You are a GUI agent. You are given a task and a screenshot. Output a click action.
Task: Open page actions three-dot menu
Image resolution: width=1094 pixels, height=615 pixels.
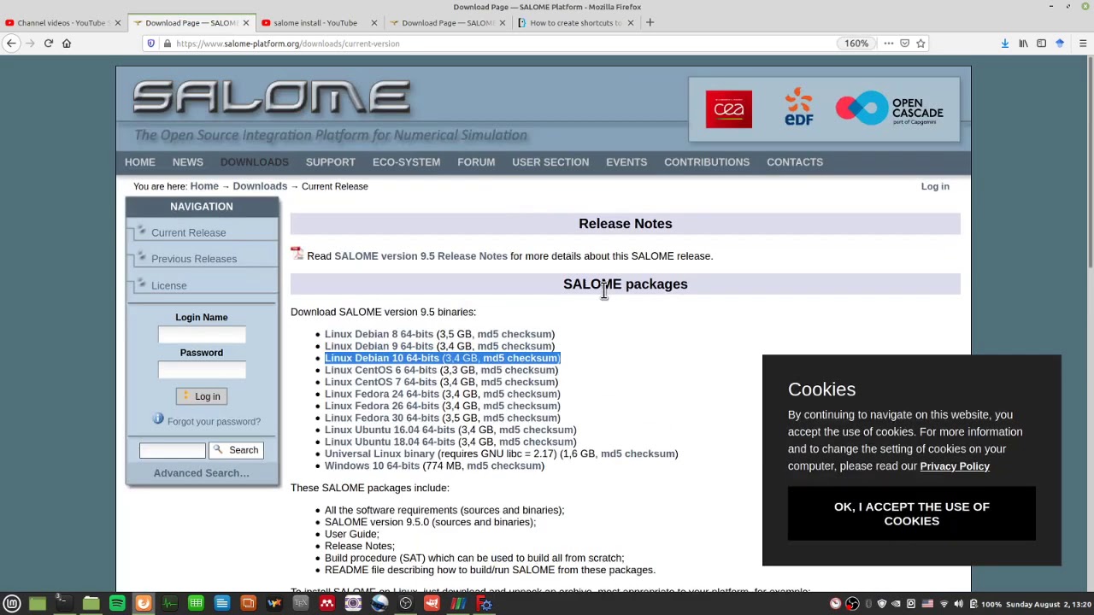coord(888,44)
